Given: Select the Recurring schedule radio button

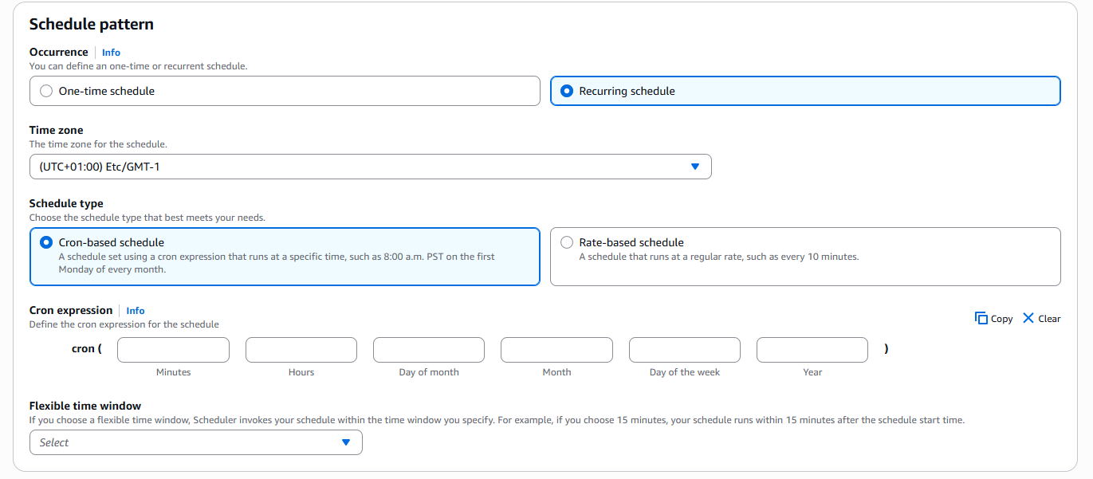Looking at the screenshot, I should pyautogui.click(x=567, y=91).
